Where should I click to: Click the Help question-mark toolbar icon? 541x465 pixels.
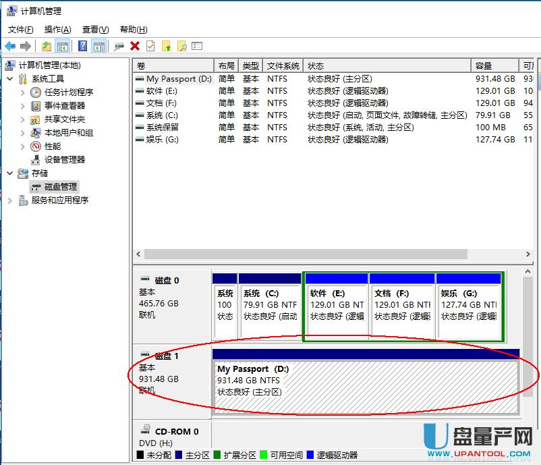[x=82, y=46]
